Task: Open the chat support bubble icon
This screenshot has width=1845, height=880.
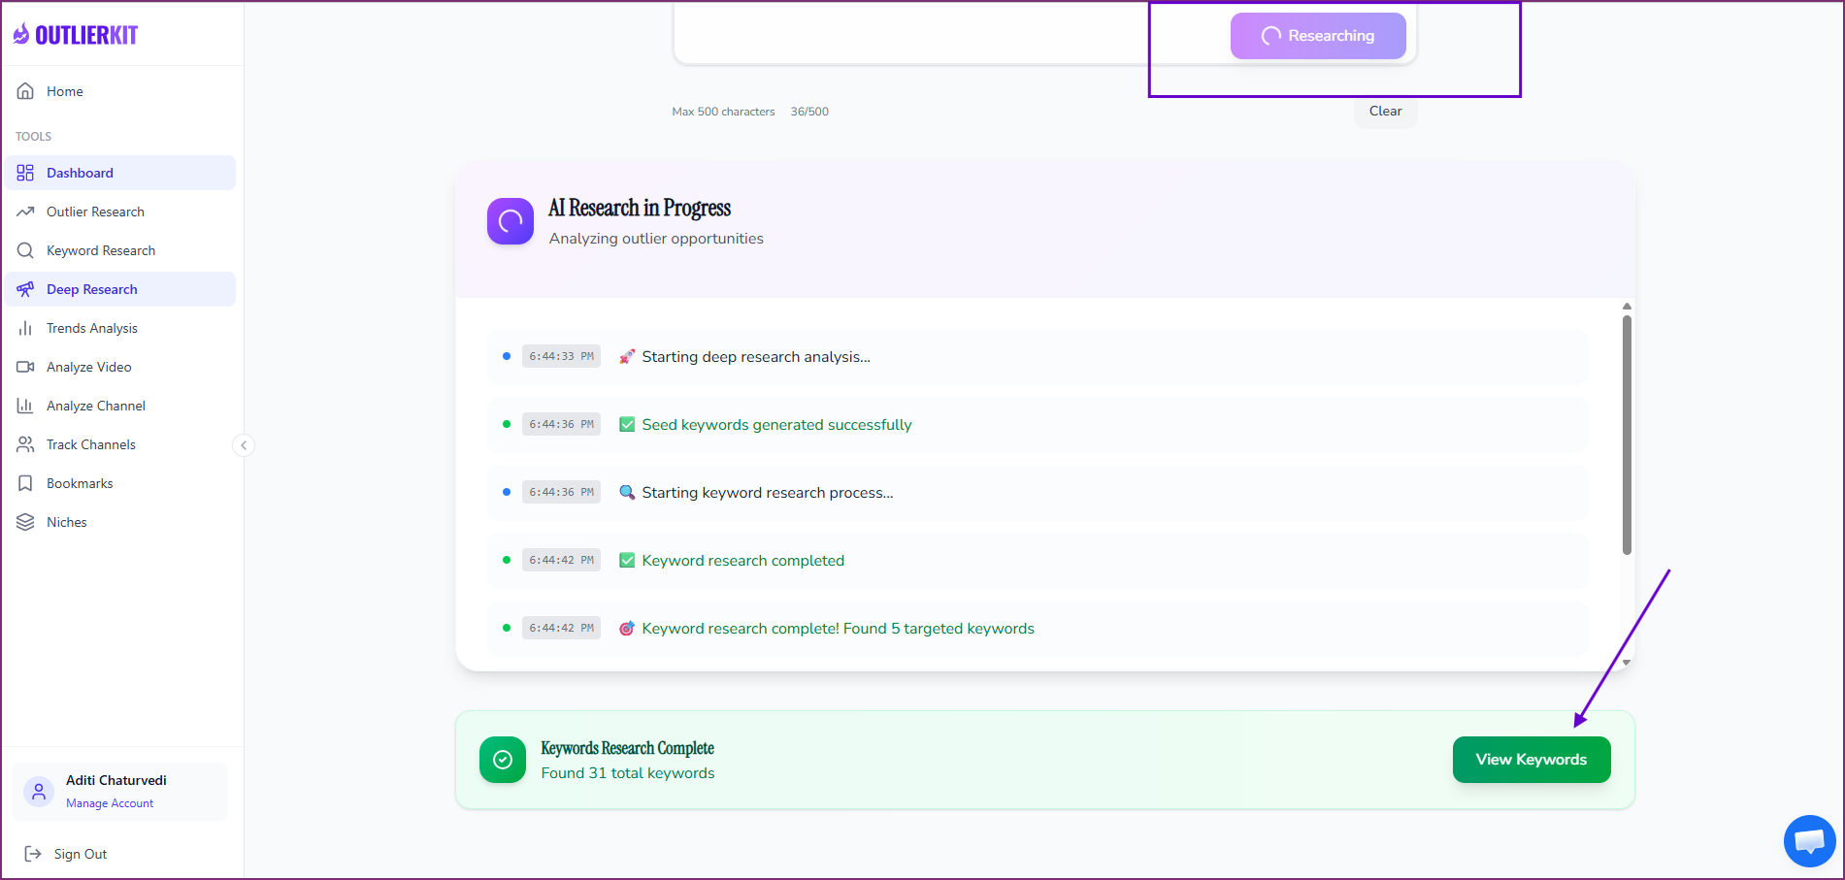Action: tap(1809, 840)
